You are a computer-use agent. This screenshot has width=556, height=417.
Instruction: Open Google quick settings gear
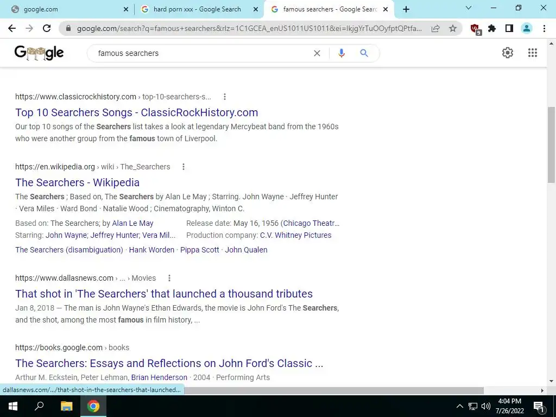pos(508,53)
